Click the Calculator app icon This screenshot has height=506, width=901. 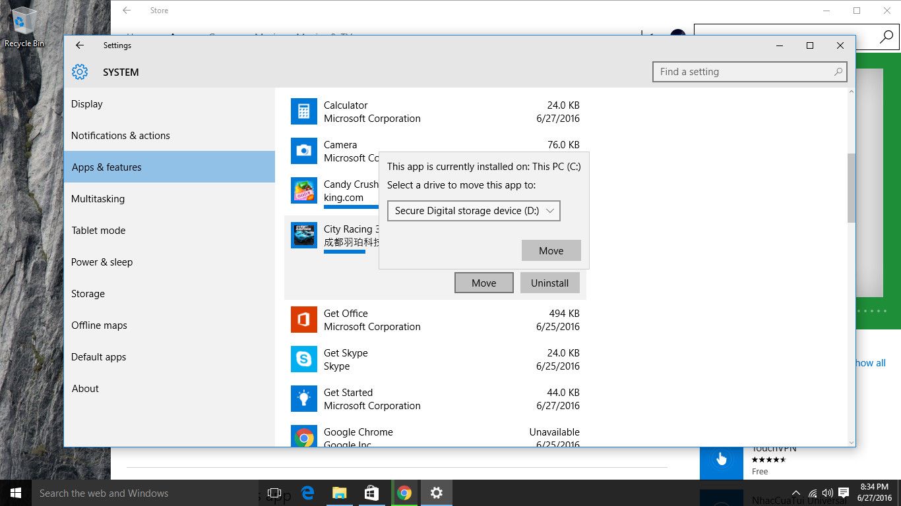tap(304, 111)
